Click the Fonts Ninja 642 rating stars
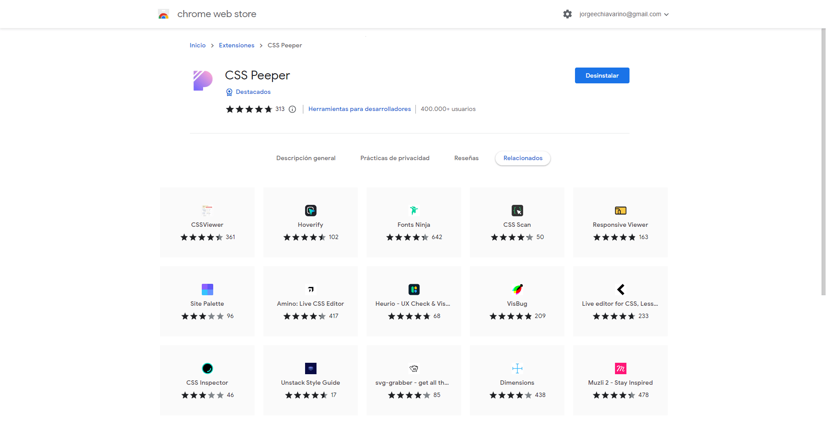The image size is (826, 422). click(x=407, y=237)
